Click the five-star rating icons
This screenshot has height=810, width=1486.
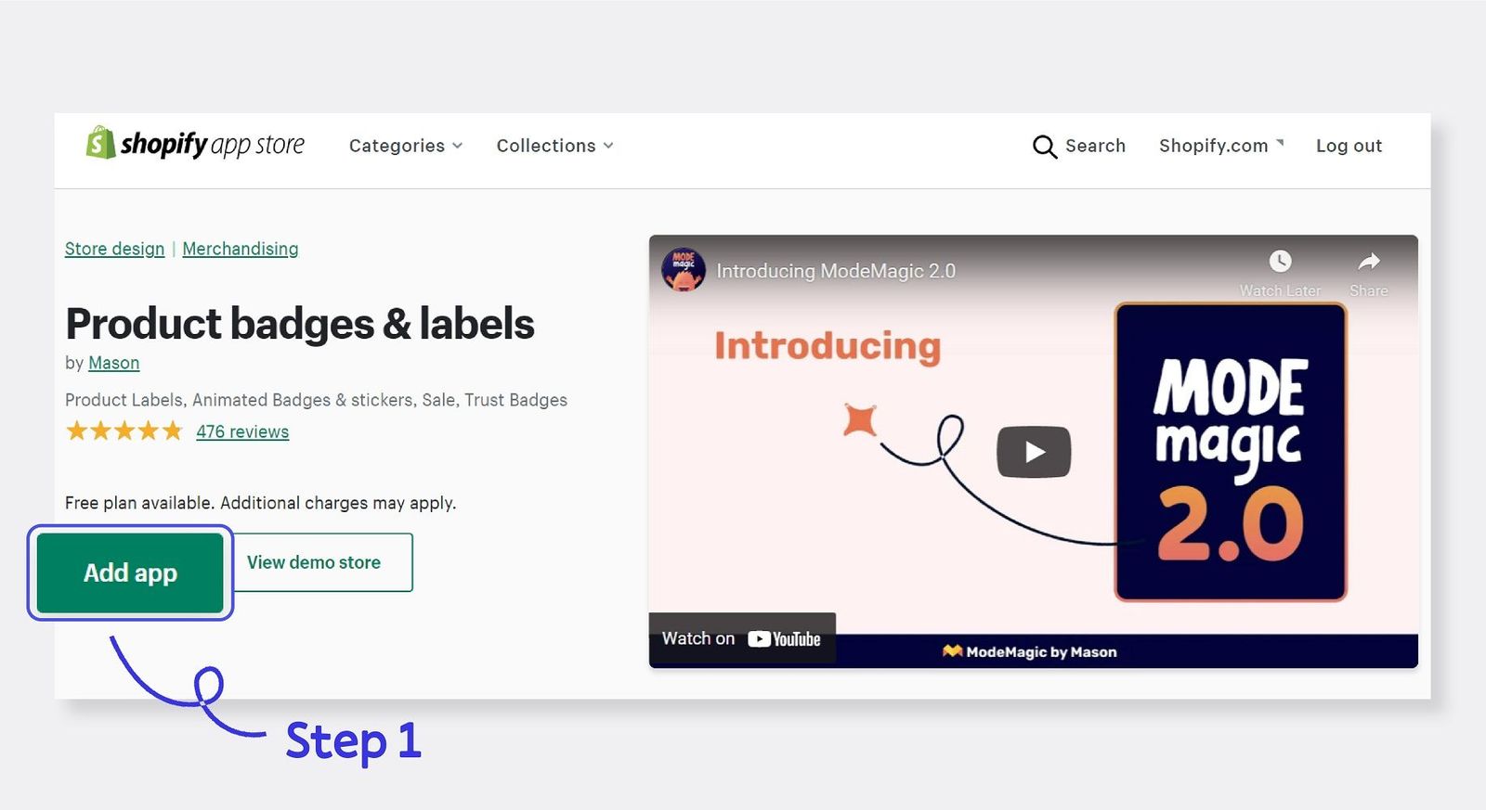click(x=124, y=431)
